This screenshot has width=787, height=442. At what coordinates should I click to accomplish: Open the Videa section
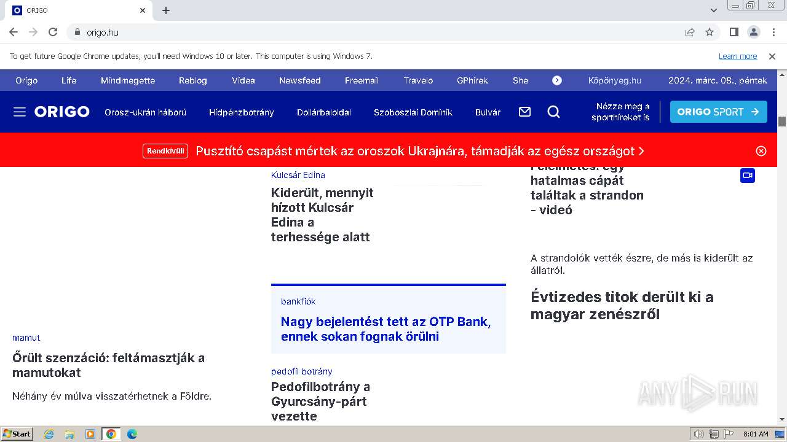click(x=243, y=80)
